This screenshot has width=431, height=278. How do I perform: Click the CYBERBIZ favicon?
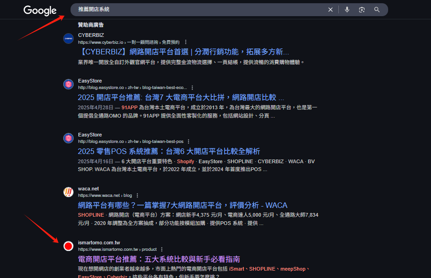[68, 39]
